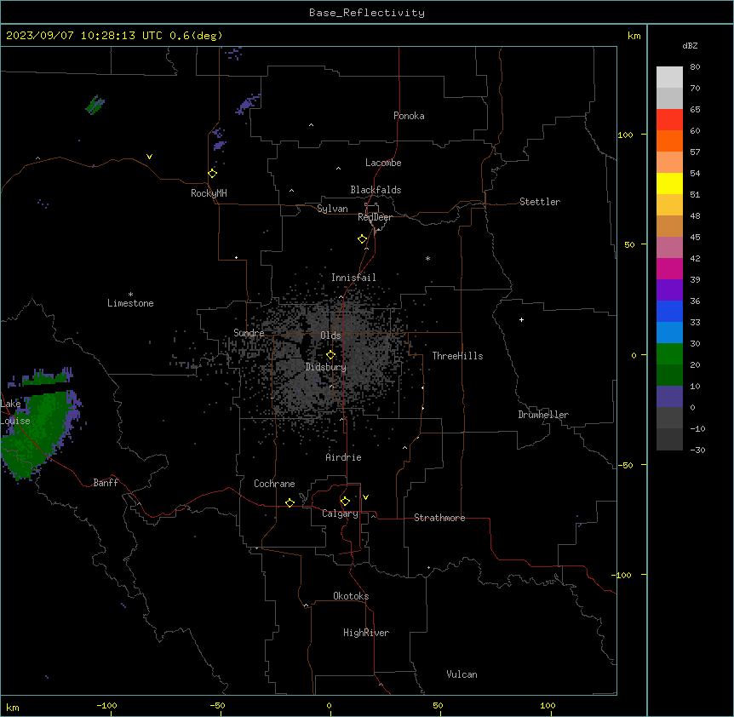This screenshot has height=717, width=734.
Task: Click the Limestone label on the map
Action: tap(130, 303)
